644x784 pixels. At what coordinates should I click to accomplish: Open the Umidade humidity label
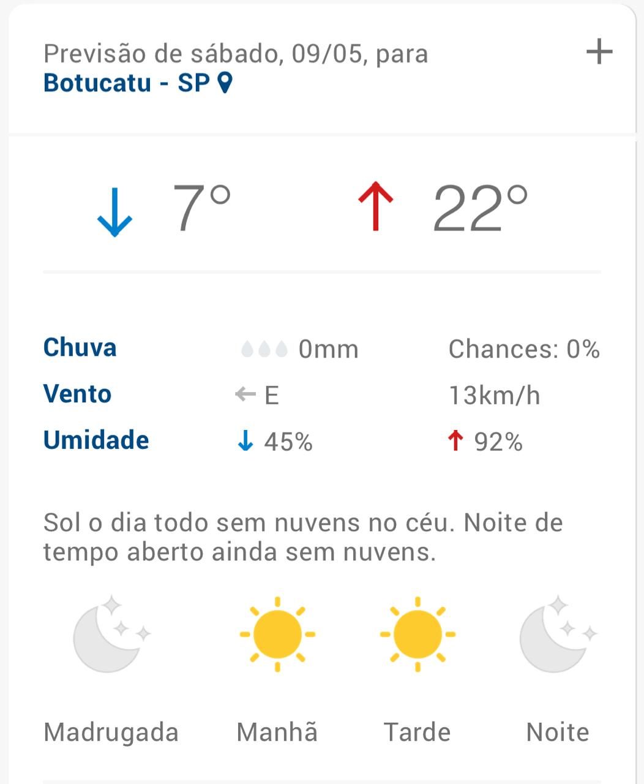96,440
